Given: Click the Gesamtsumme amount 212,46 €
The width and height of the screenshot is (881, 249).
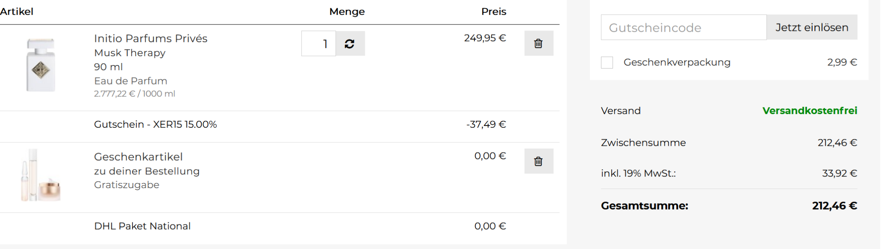Looking at the screenshot, I should click(834, 206).
